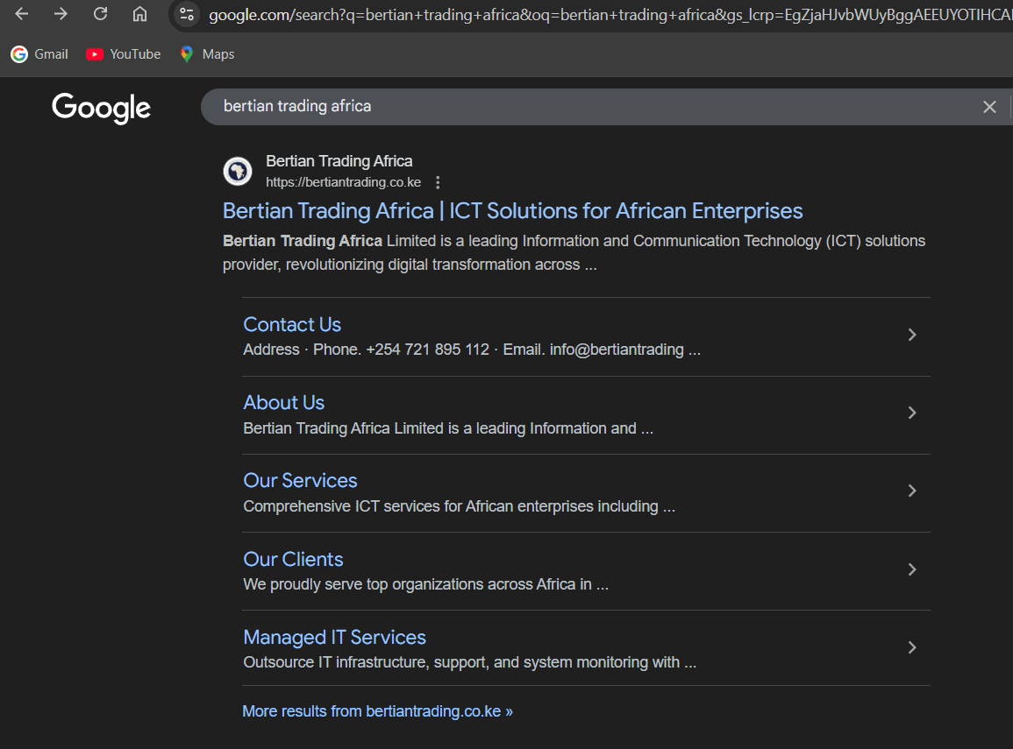Open the Maps bookmark
1013x749 pixels.
point(207,54)
